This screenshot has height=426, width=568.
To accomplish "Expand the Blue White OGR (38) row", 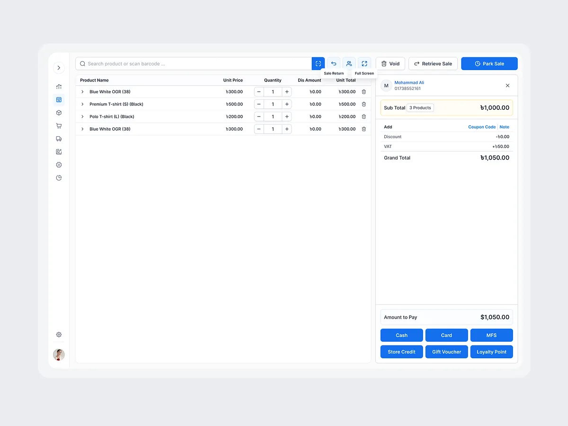I will click(x=82, y=91).
